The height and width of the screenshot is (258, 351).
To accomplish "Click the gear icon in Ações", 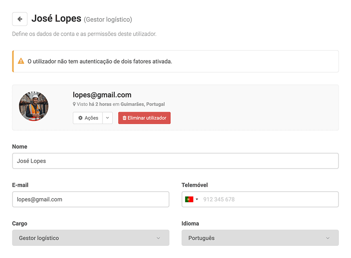I will (x=80, y=118).
